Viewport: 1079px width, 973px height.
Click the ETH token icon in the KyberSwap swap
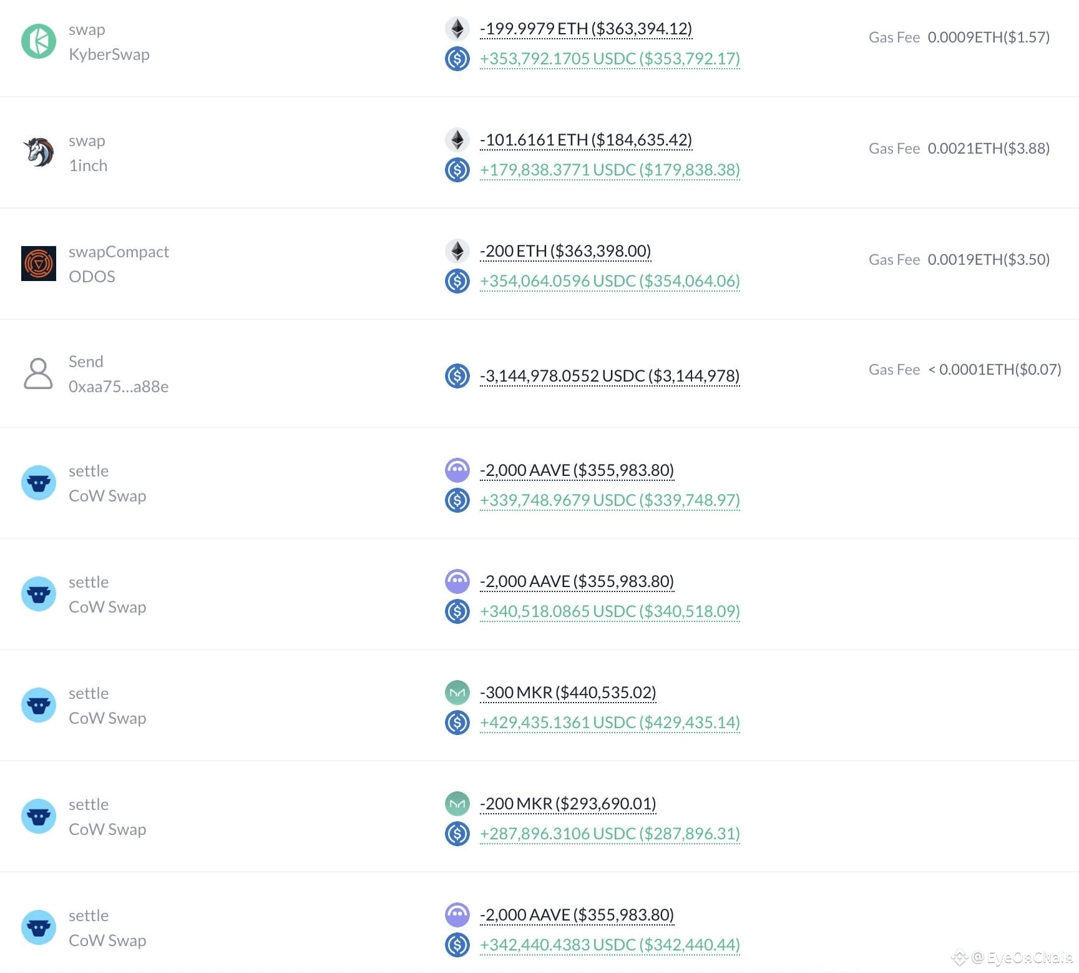457,28
